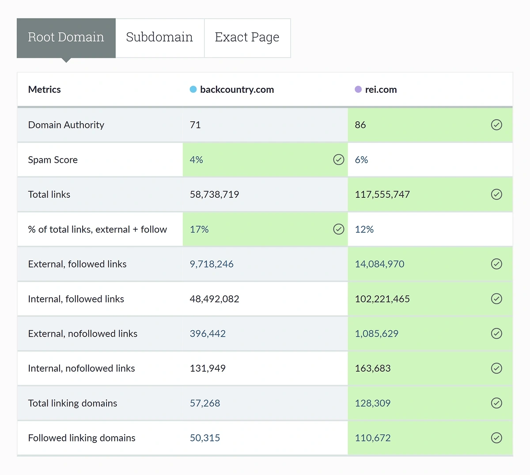
Task: Click the Domain Authority value 86
Action: click(x=360, y=125)
